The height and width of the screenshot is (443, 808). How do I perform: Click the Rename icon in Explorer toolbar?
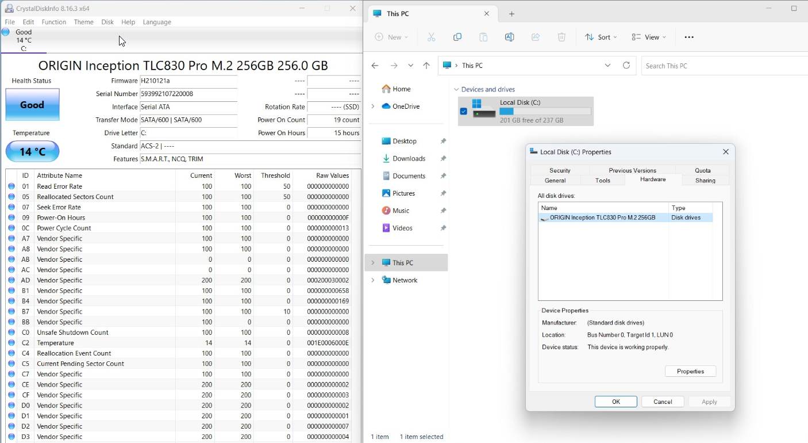[x=509, y=37]
